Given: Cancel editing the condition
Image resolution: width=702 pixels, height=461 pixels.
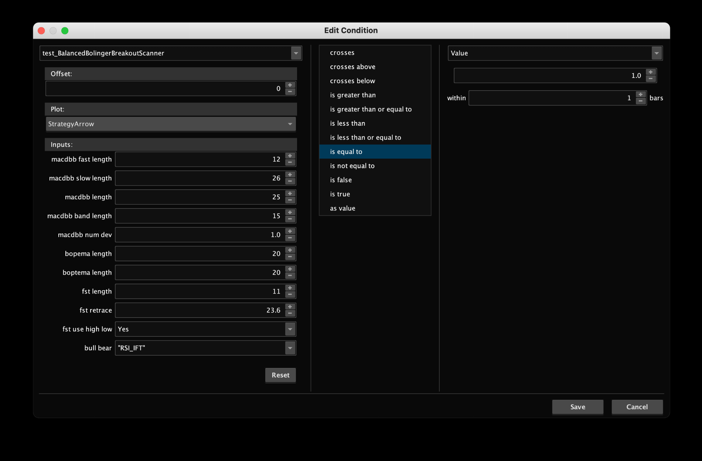Looking at the screenshot, I should pos(637,407).
